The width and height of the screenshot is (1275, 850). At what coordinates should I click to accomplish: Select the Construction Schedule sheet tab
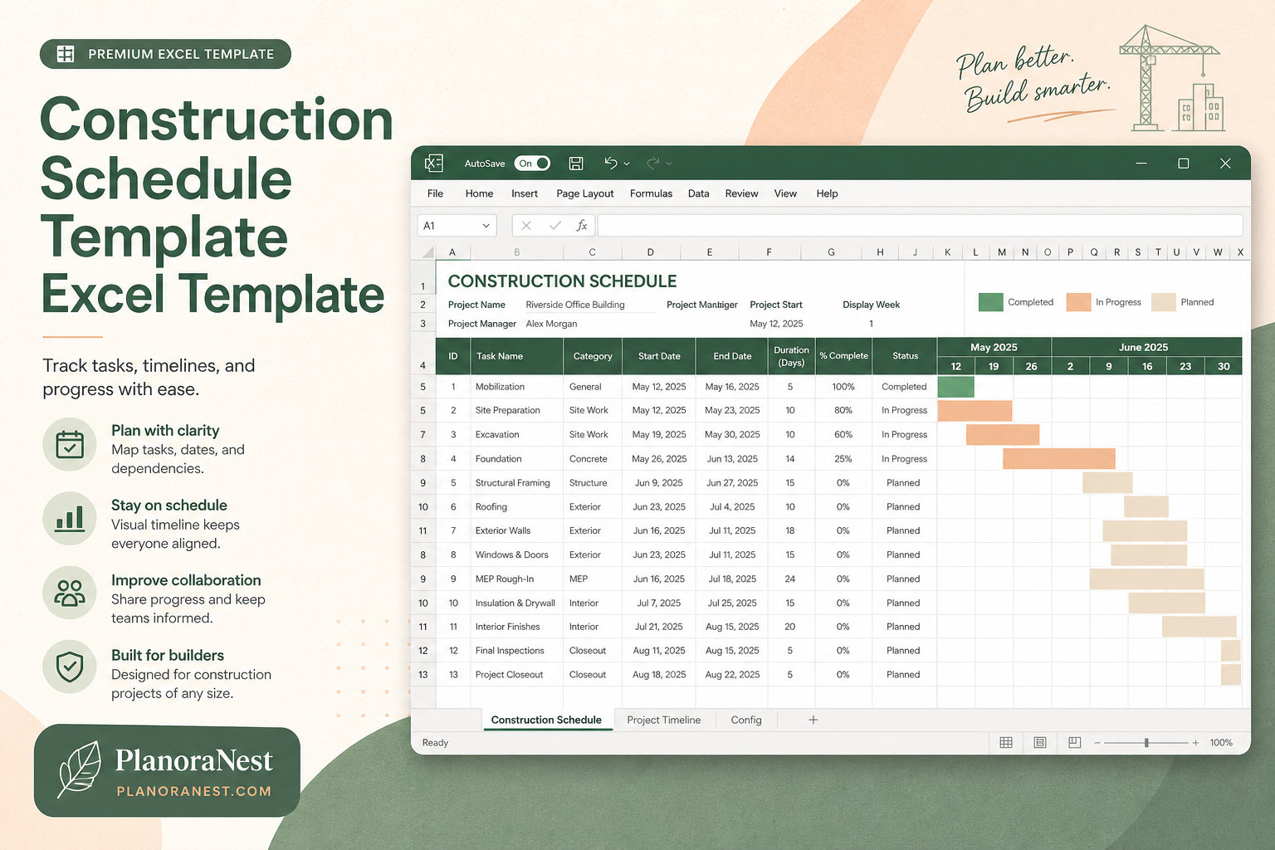pos(546,720)
